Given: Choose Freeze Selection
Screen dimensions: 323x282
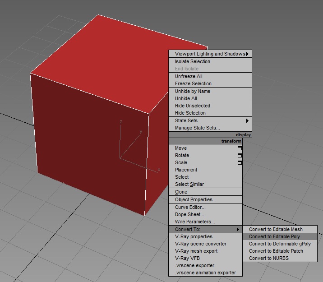Looking at the screenshot, I should click(210, 83).
